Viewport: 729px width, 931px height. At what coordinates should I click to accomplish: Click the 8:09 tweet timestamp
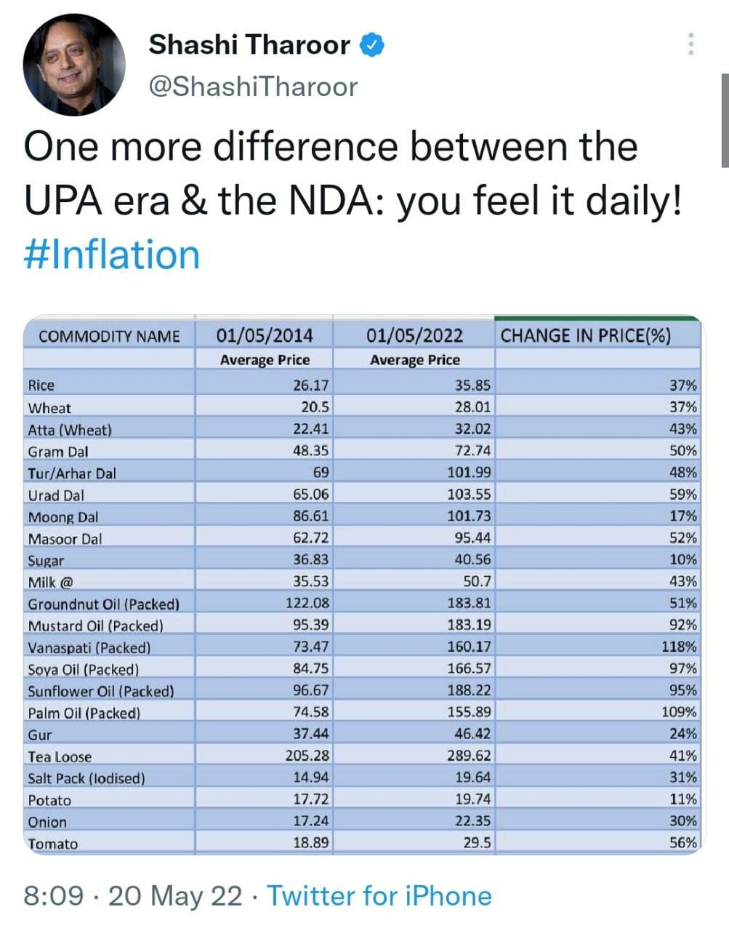(53, 895)
